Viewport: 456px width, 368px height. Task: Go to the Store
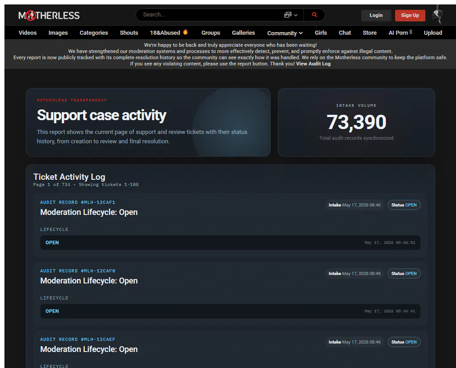[370, 32]
